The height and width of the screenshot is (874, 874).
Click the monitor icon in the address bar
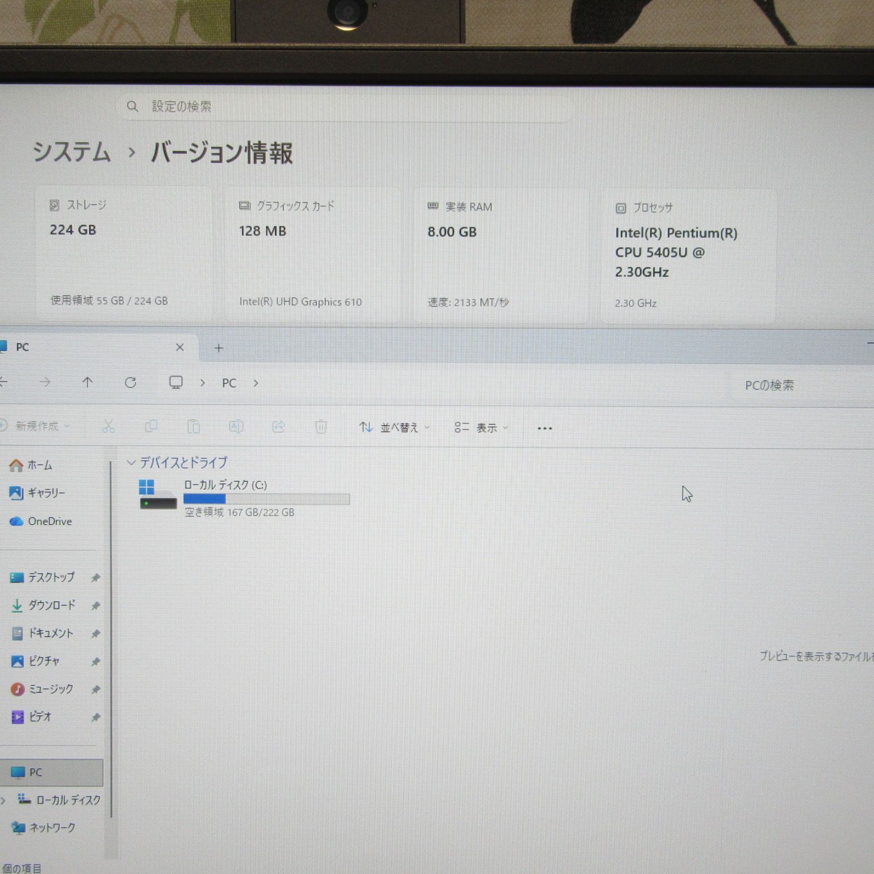[176, 382]
